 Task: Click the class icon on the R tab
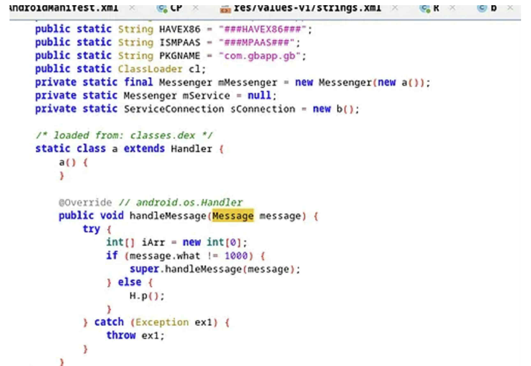[x=425, y=8]
